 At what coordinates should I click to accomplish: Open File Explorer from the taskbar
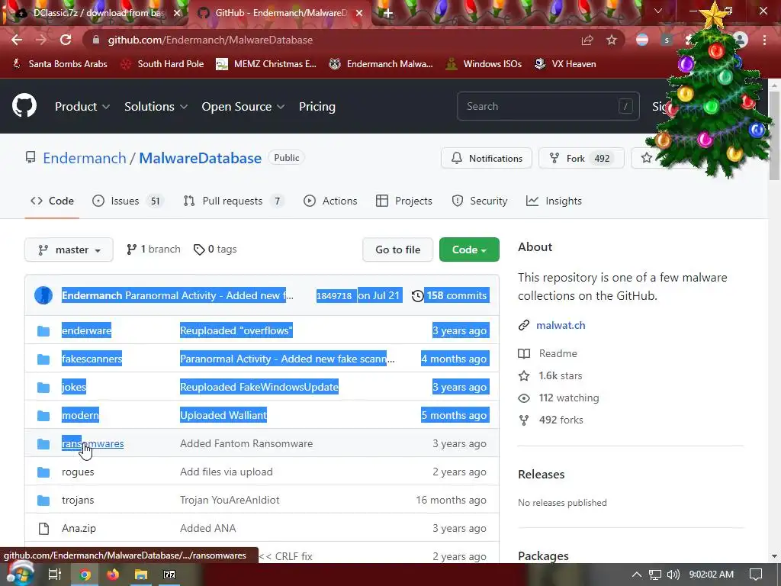coord(141,575)
